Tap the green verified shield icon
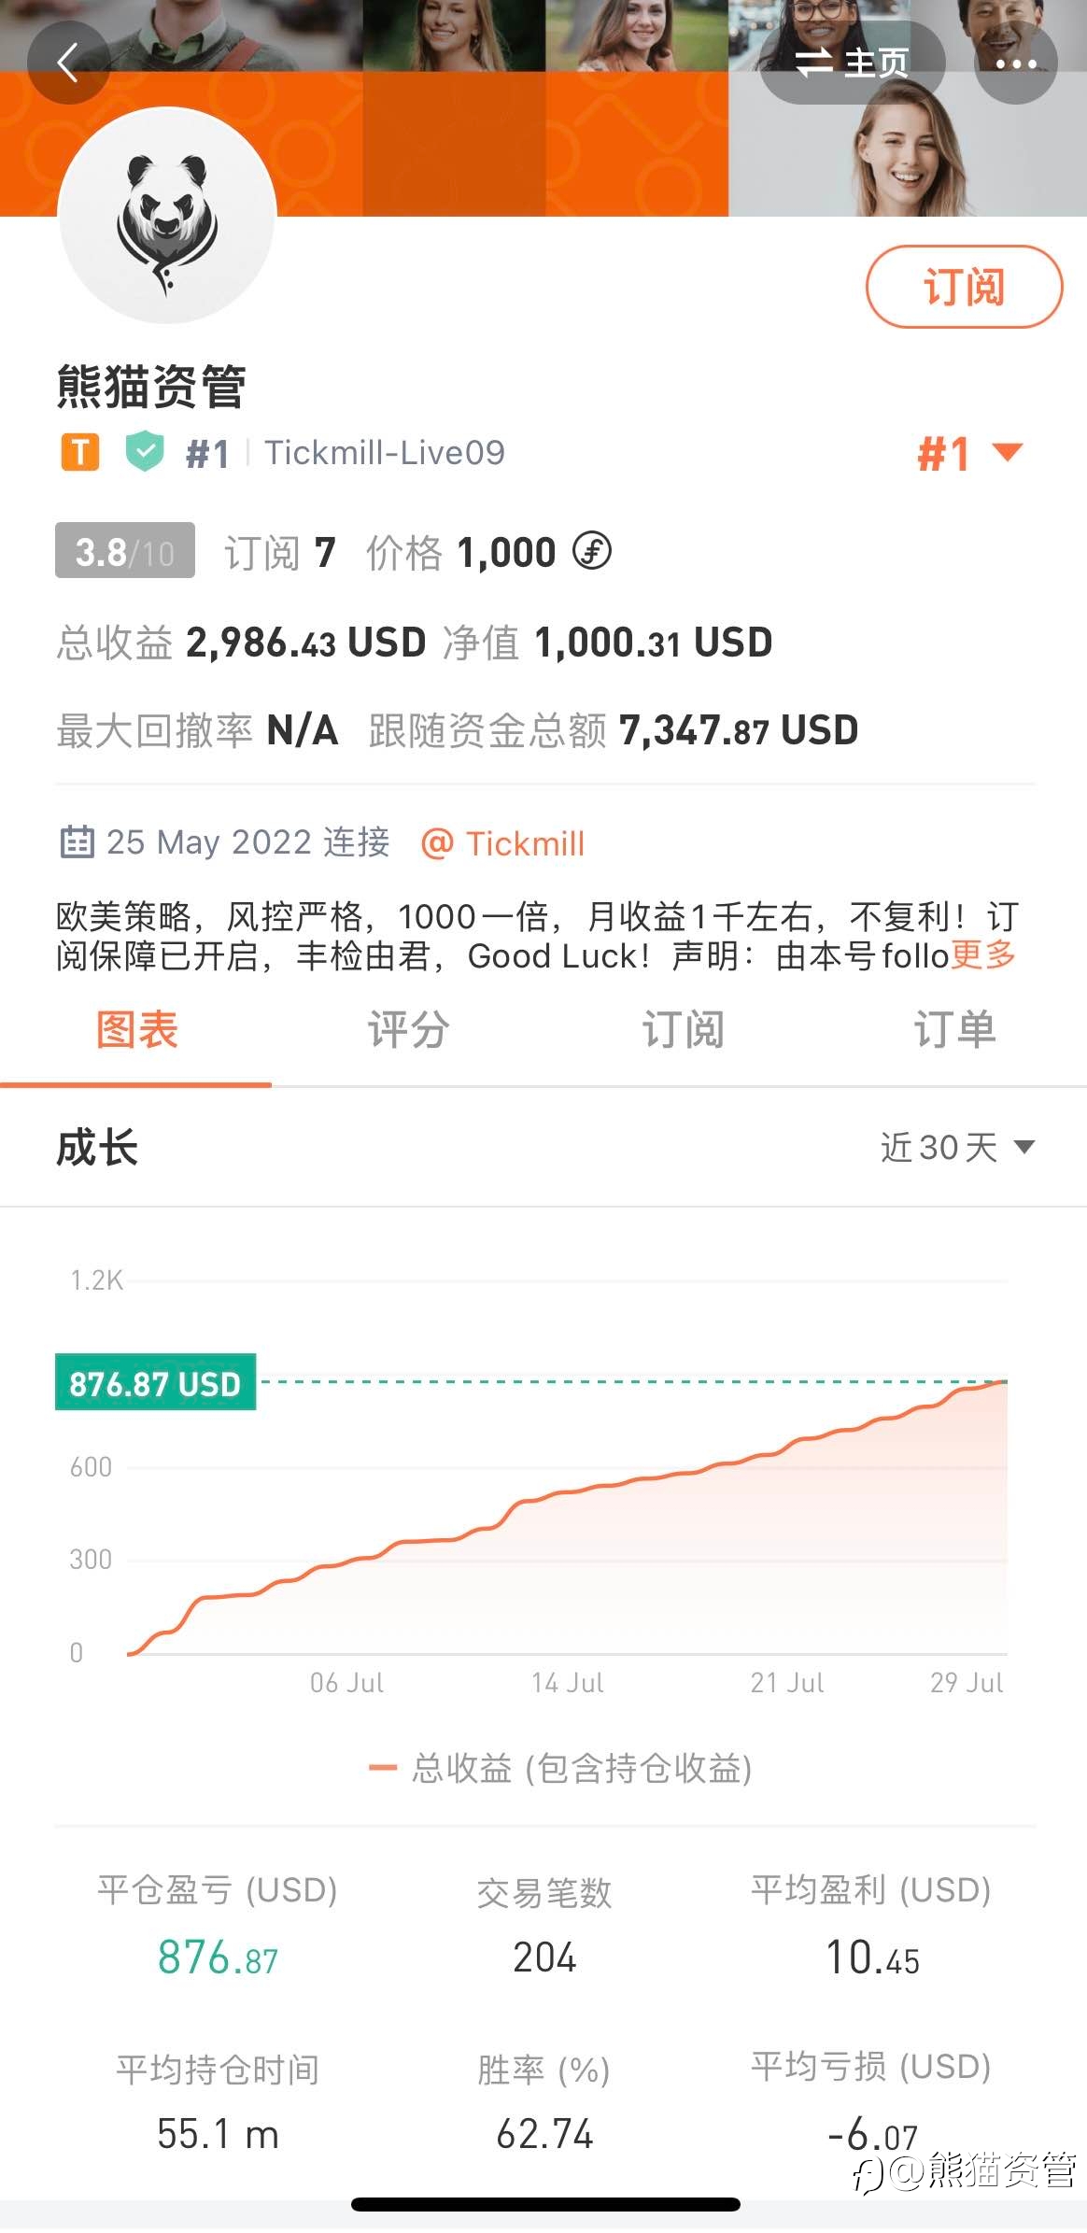Viewport: 1087px width, 2233px height. 145,452
